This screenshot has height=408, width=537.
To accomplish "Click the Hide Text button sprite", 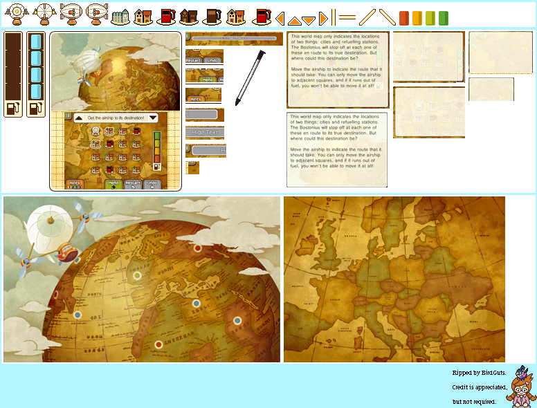I will coord(205,133).
